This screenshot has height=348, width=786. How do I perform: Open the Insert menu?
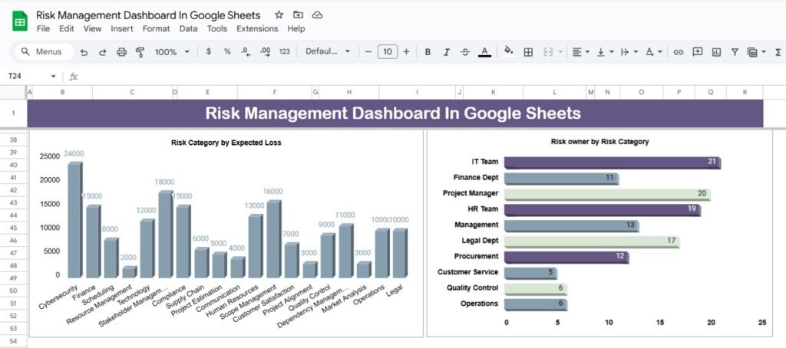coord(122,28)
